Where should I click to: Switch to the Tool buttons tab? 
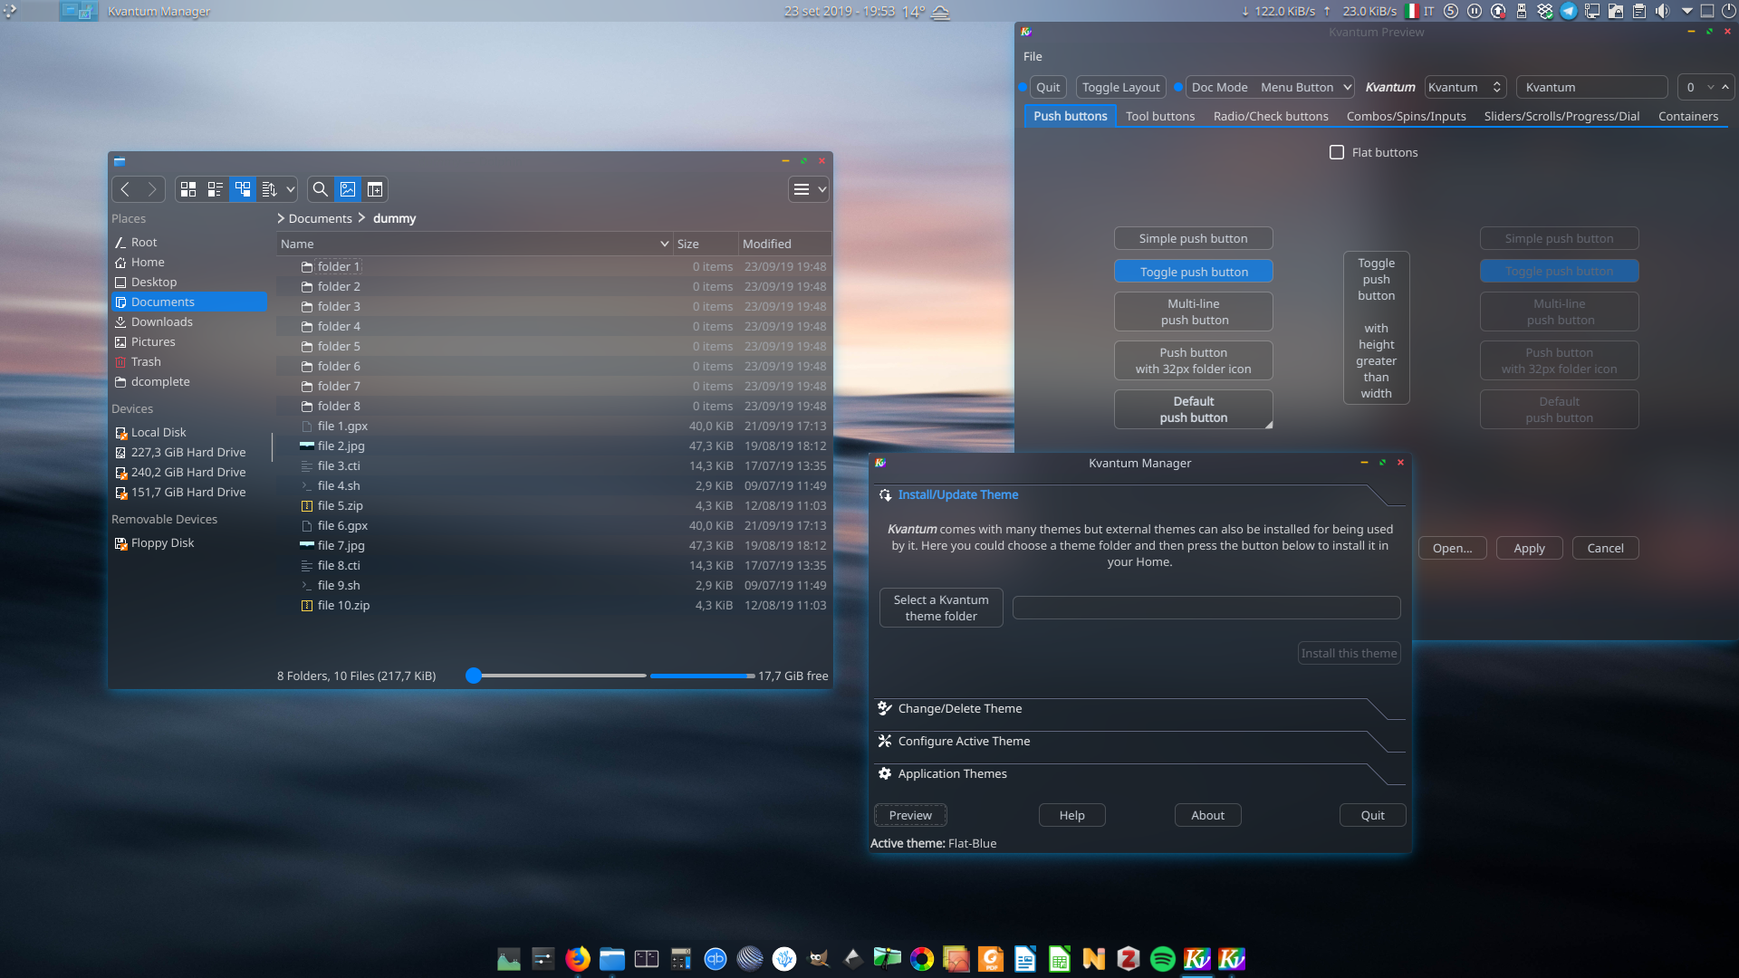tap(1159, 116)
